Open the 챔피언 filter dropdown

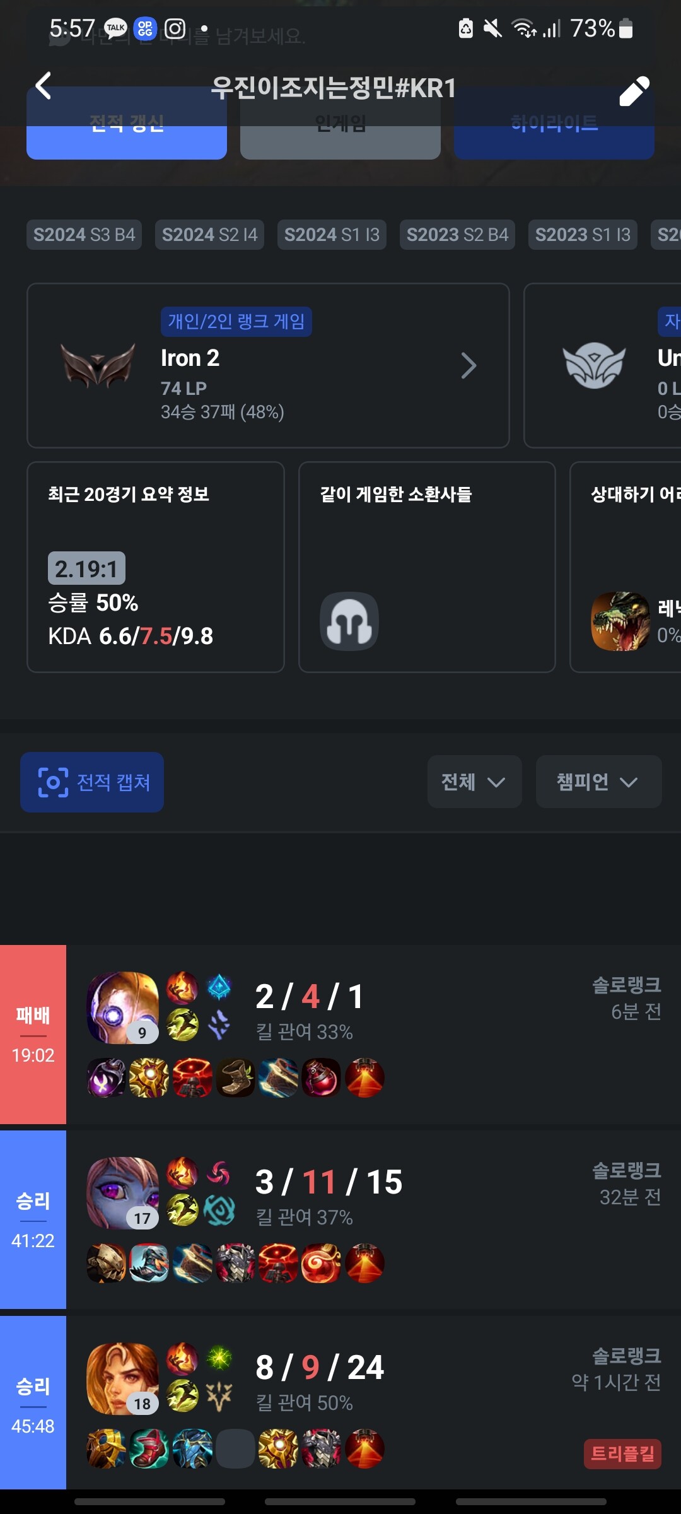coord(598,782)
